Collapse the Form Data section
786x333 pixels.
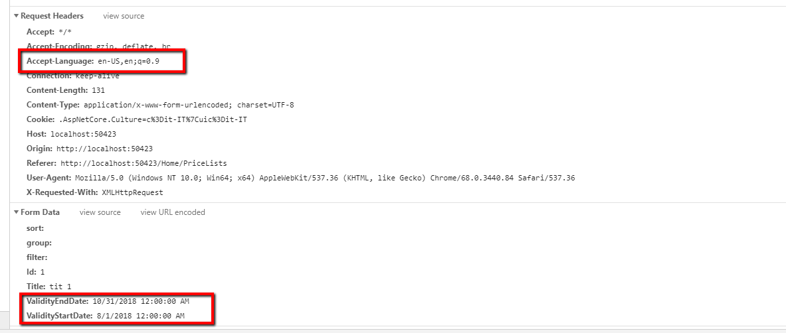17,212
